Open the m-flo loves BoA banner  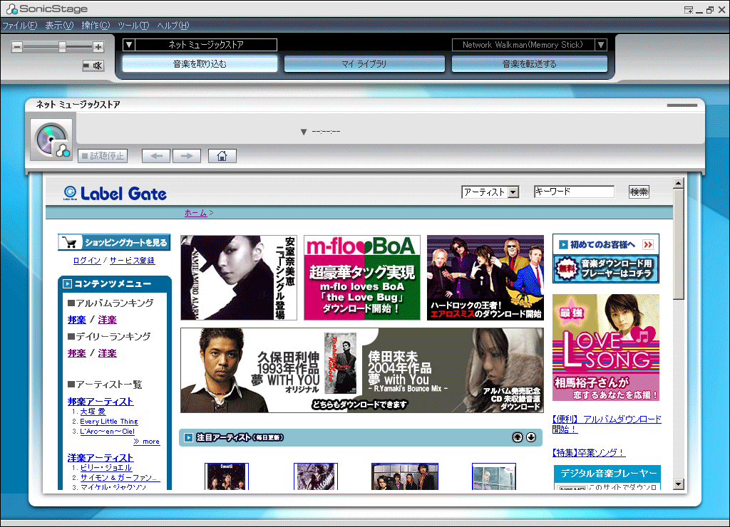pyautogui.click(x=362, y=278)
